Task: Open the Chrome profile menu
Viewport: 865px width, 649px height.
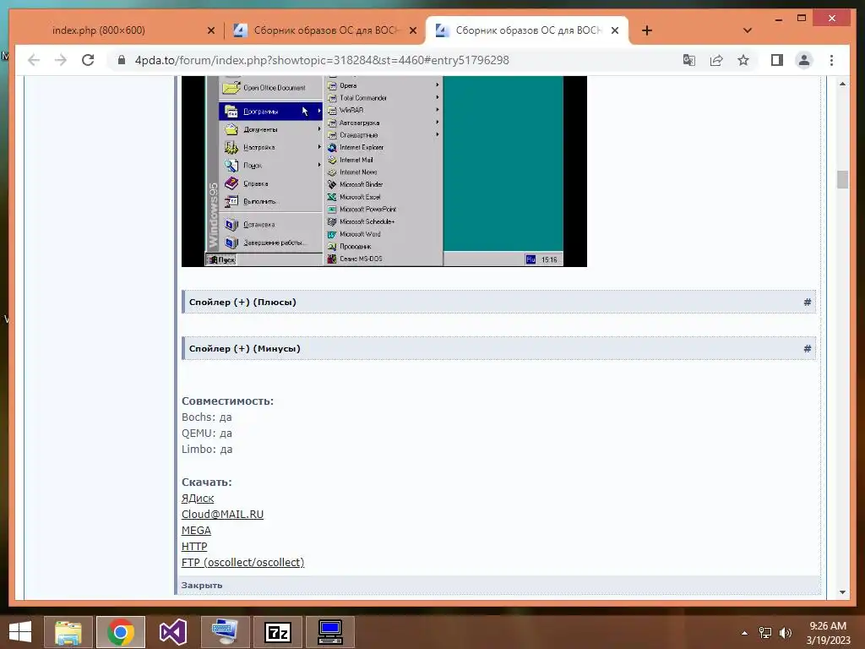Action: (804, 60)
